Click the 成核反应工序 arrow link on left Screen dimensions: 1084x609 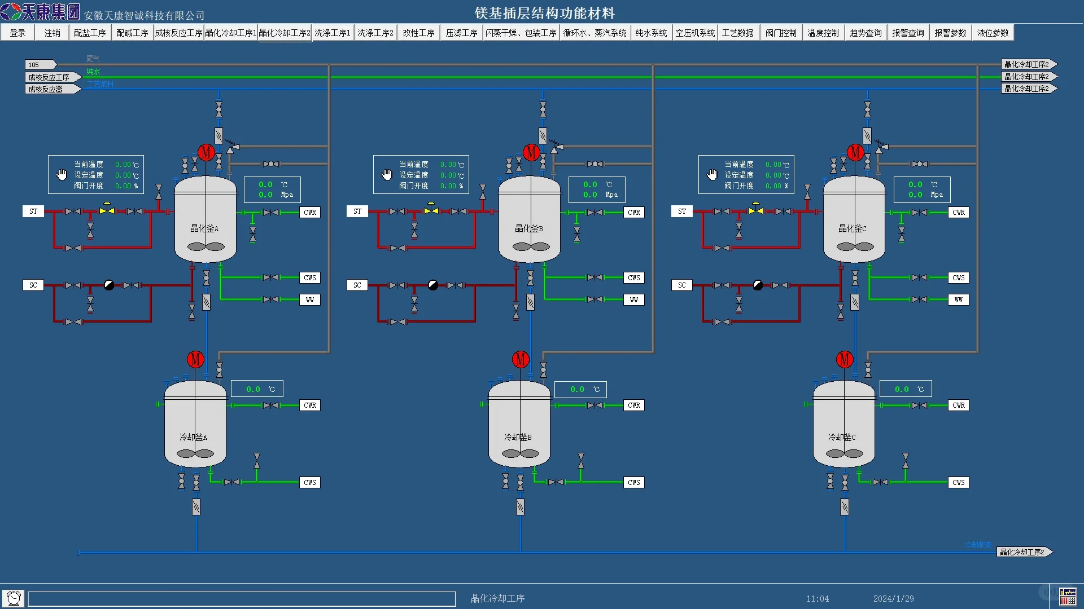(50, 77)
